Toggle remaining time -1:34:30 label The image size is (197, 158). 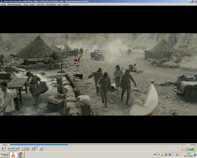click(193, 145)
